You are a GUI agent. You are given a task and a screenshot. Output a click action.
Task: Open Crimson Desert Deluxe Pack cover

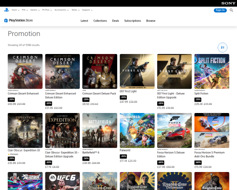(x=100, y=71)
